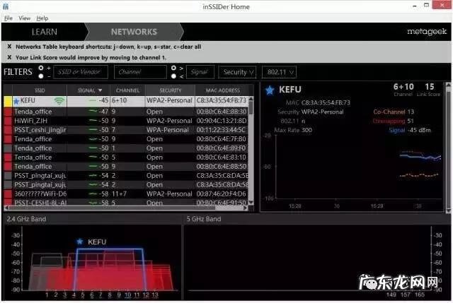
Task: Dismiss the Link Score channel 1 tip
Action: tap(9, 57)
